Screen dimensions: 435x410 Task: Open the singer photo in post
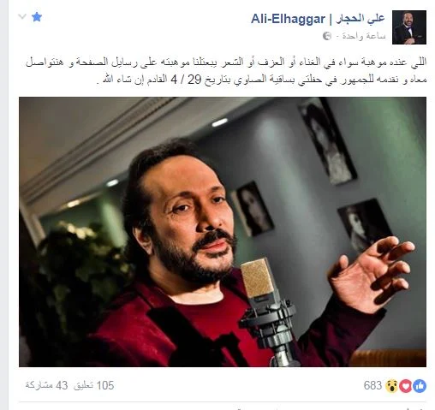[x=223, y=232]
